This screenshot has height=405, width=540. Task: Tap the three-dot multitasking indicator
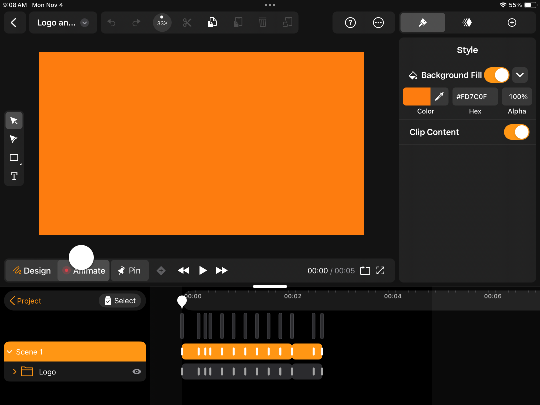270,5
